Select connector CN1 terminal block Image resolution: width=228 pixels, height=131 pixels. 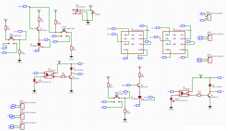(209, 17)
